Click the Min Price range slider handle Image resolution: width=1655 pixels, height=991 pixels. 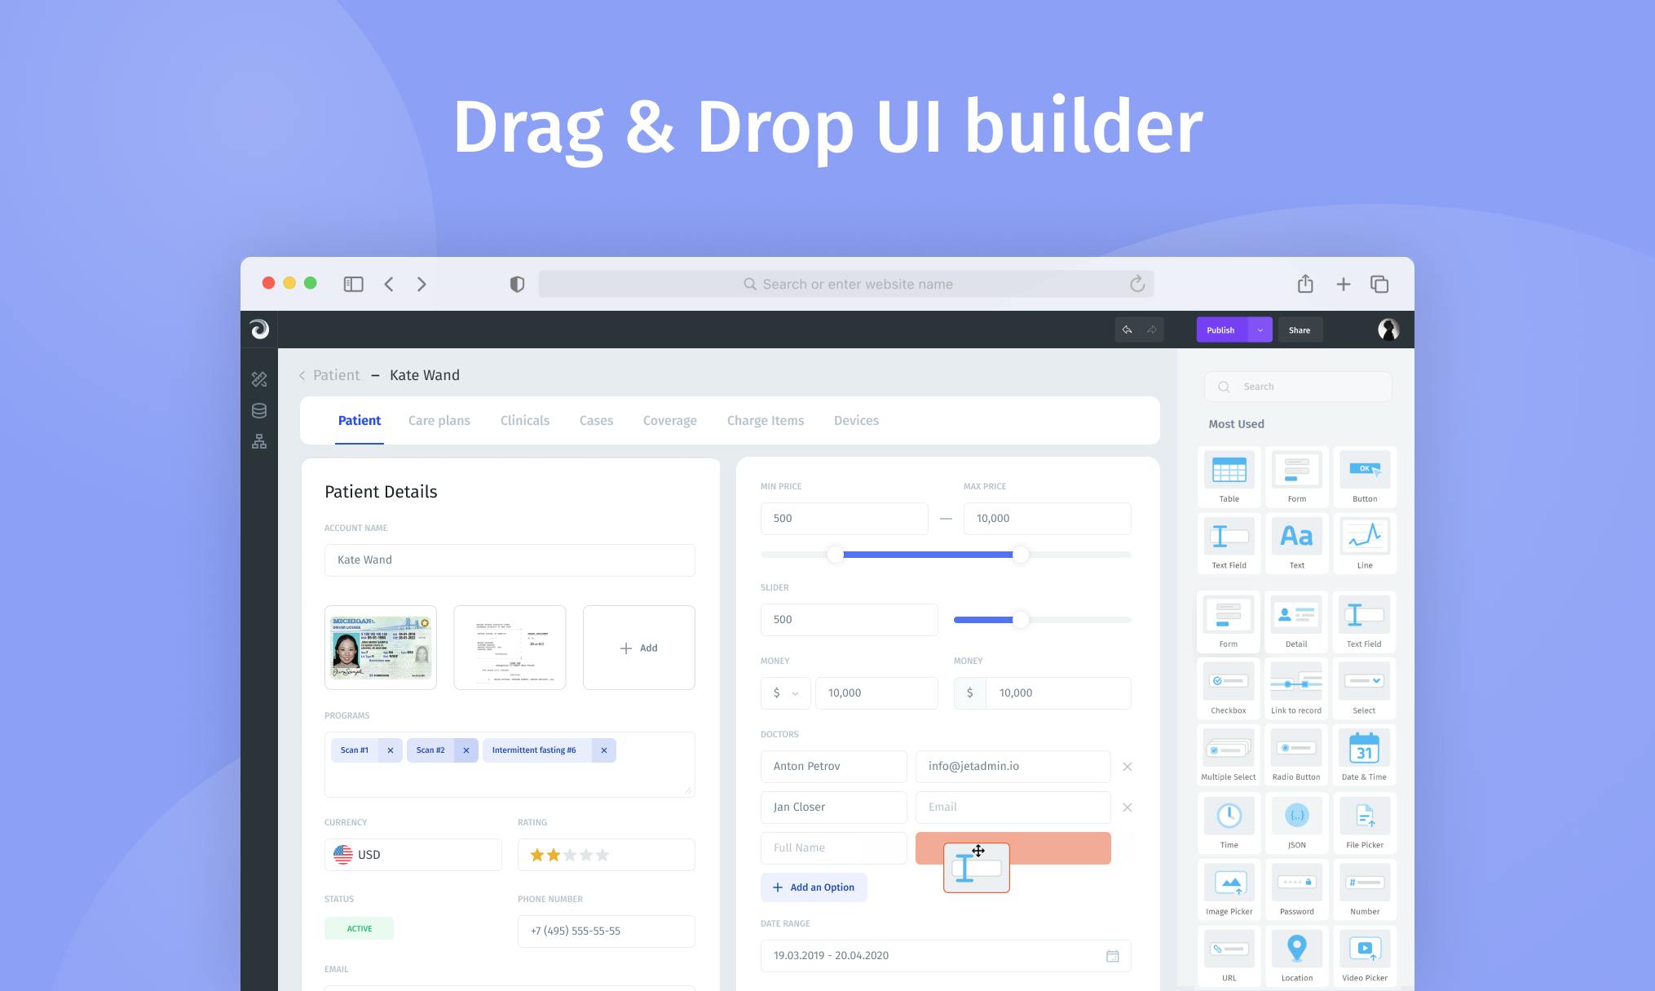click(x=835, y=555)
